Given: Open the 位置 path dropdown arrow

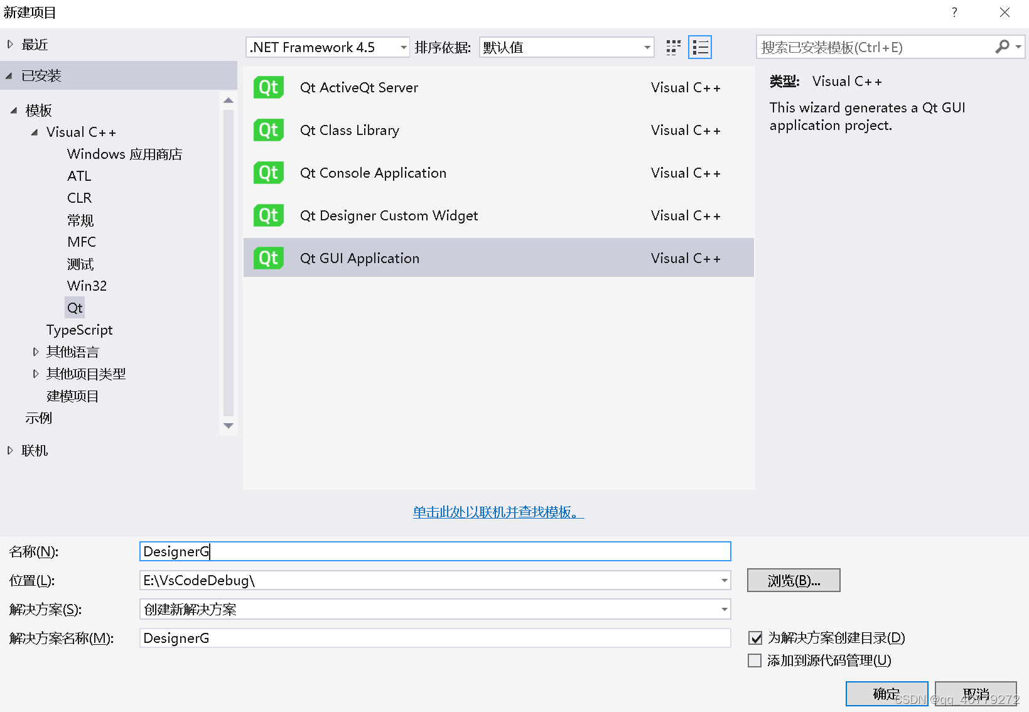Looking at the screenshot, I should pos(725,581).
